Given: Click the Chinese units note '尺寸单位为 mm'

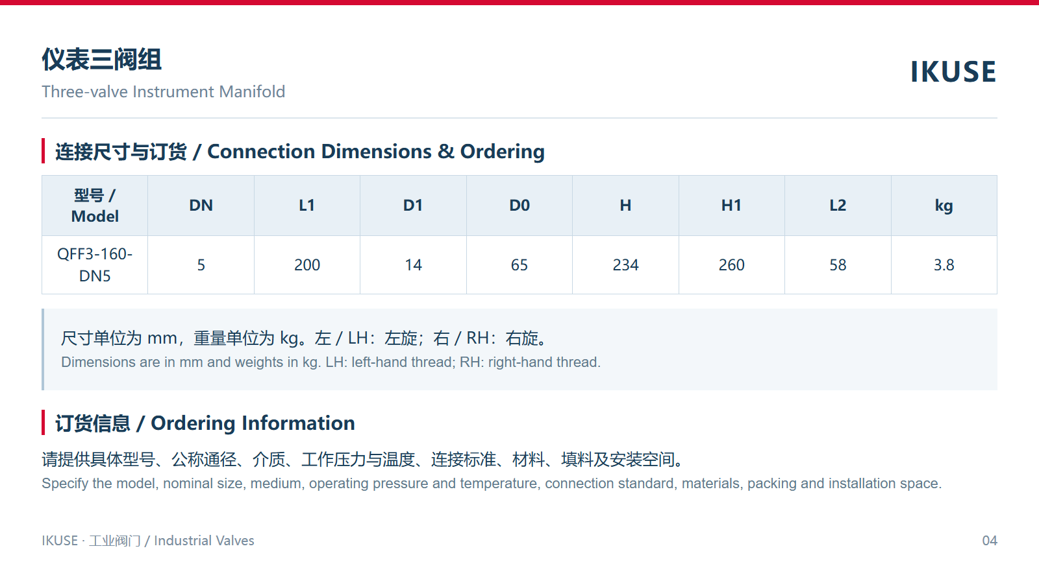Looking at the screenshot, I should coord(119,338).
